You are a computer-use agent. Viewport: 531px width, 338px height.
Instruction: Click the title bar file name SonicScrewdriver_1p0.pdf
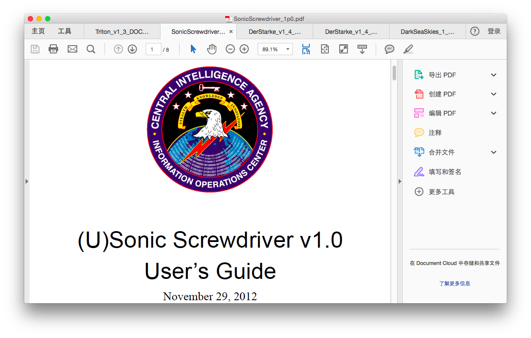pyautogui.click(x=269, y=19)
